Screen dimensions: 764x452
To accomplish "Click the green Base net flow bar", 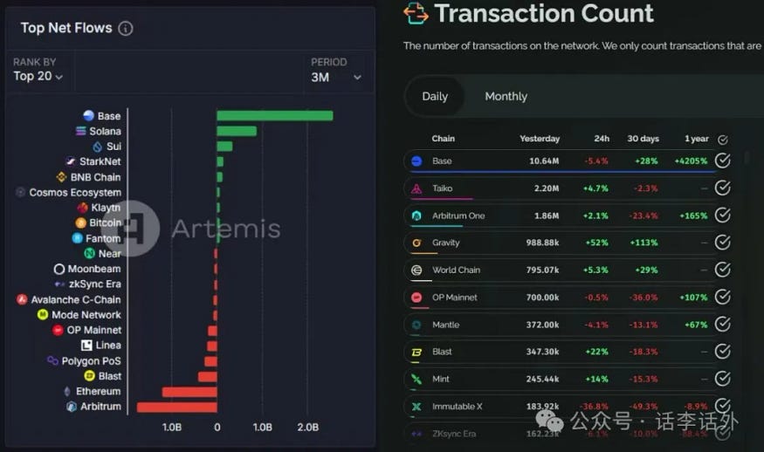I will 275,115.
